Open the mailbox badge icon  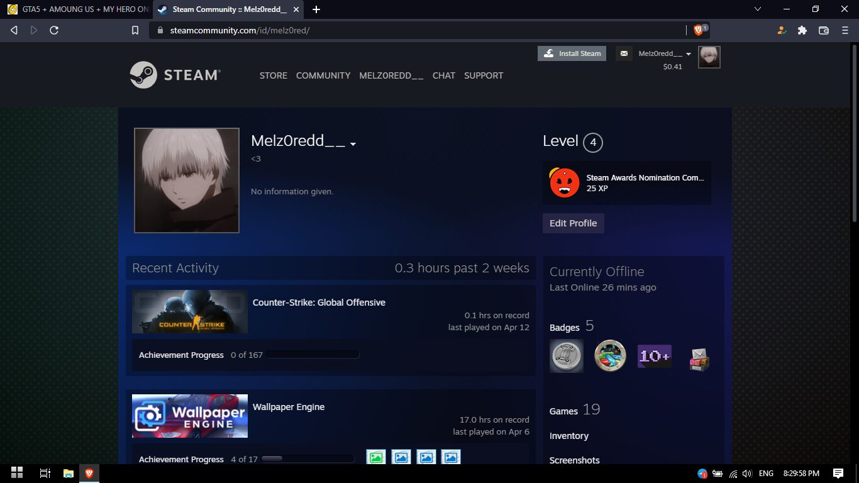pos(699,359)
